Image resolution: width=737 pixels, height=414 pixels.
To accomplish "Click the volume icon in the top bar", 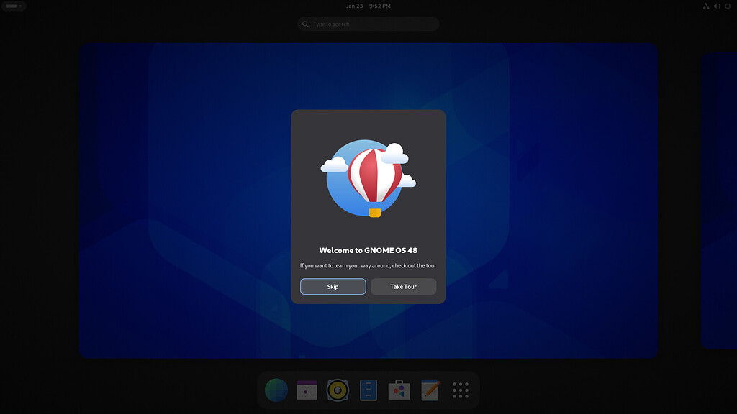I will point(717,6).
